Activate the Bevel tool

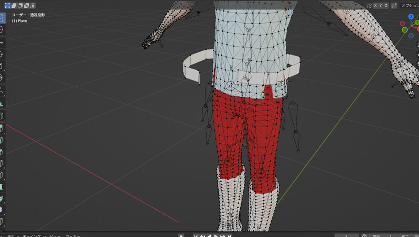[x=2, y=152]
